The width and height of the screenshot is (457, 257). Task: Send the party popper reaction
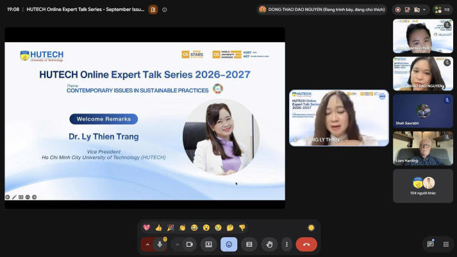pyautogui.click(x=170, y=228)
